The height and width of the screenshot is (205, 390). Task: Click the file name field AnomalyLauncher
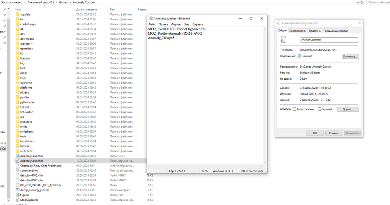329,40
